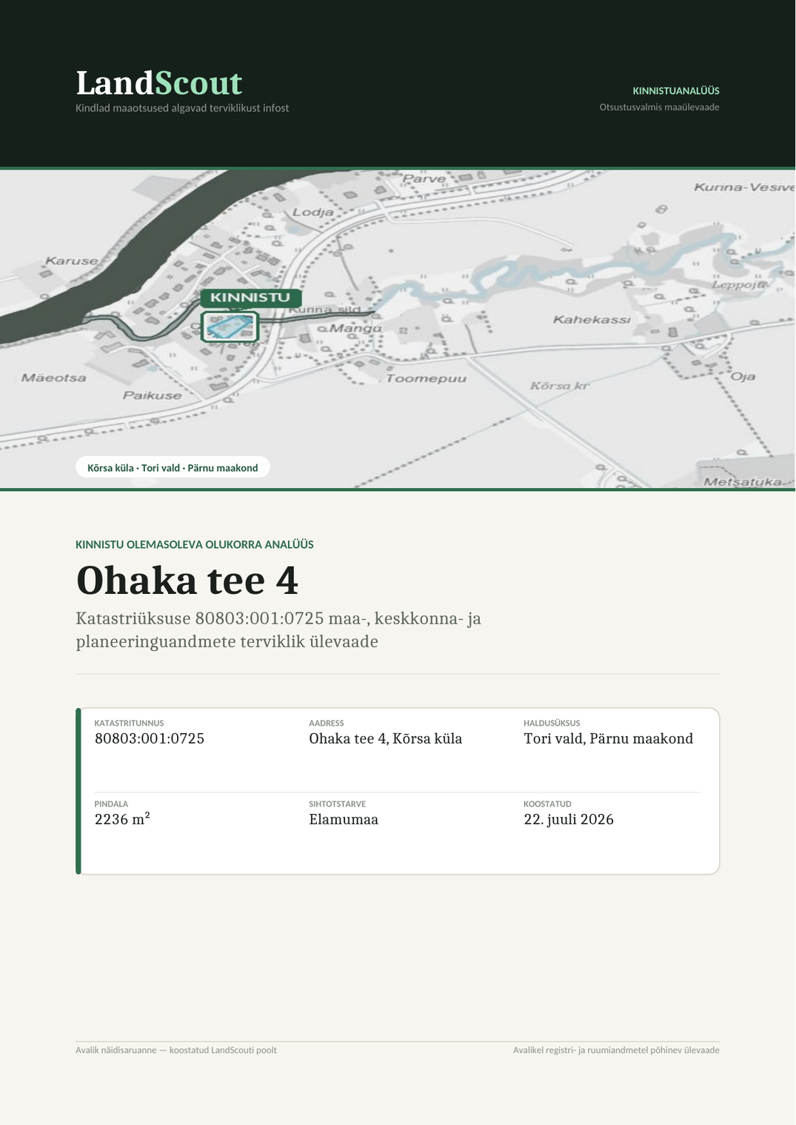Screen dimensions: 796x1125
Task: Click the 'Leppoja' map label
Action: point(740,284)
